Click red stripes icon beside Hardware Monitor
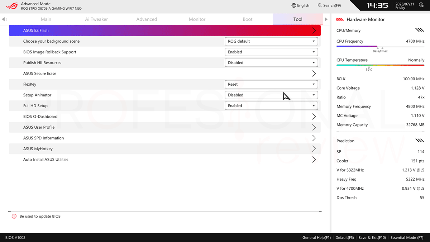The image size is (430, 242). pos(340,19)
